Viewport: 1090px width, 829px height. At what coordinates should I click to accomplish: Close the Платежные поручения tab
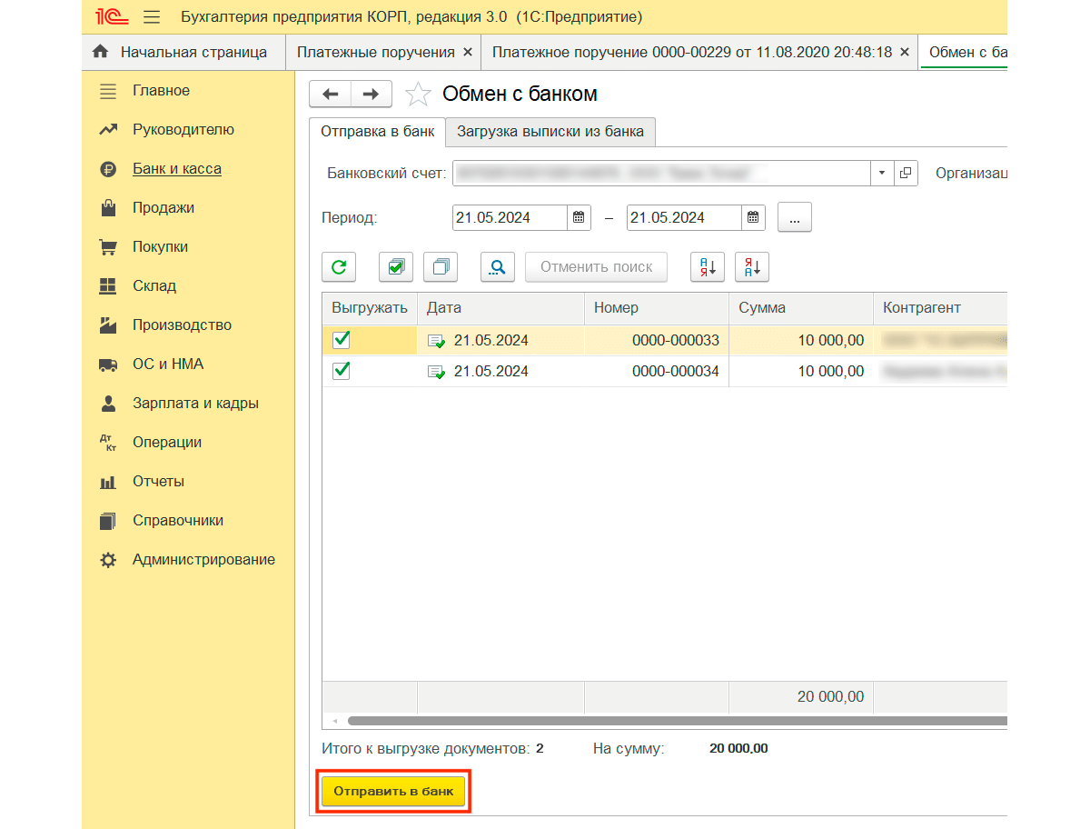[x=468, y=53]
